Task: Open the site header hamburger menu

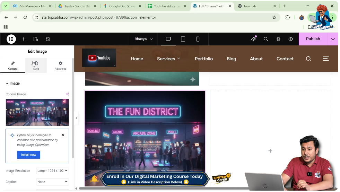Action: (x=326, y=59)
